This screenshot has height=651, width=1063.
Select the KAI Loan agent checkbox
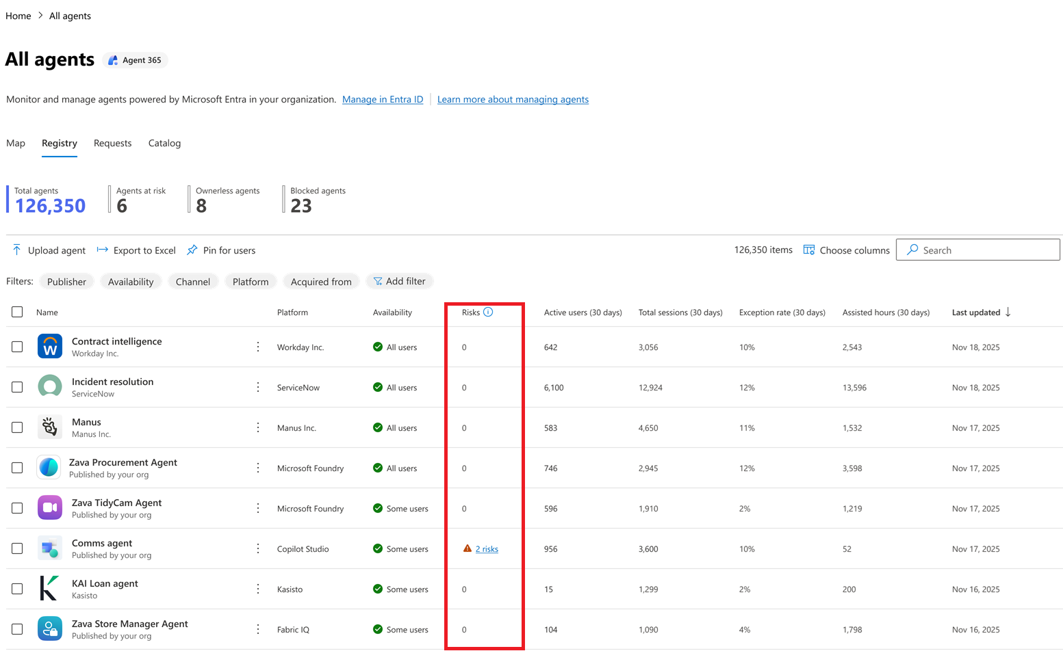pos(17,589)
